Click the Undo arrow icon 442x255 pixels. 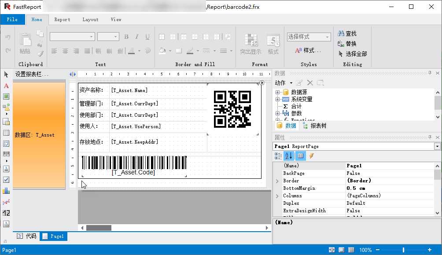pyautogui.click(x=7, y=37)
